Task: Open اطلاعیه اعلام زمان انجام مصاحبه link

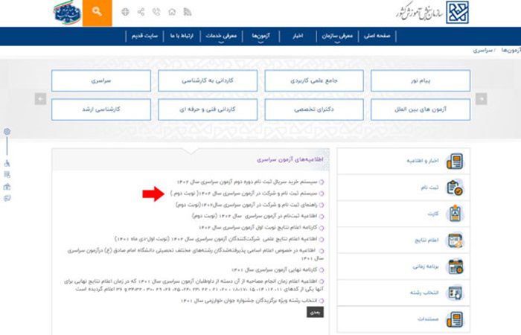Action: [x=194, y=285]
